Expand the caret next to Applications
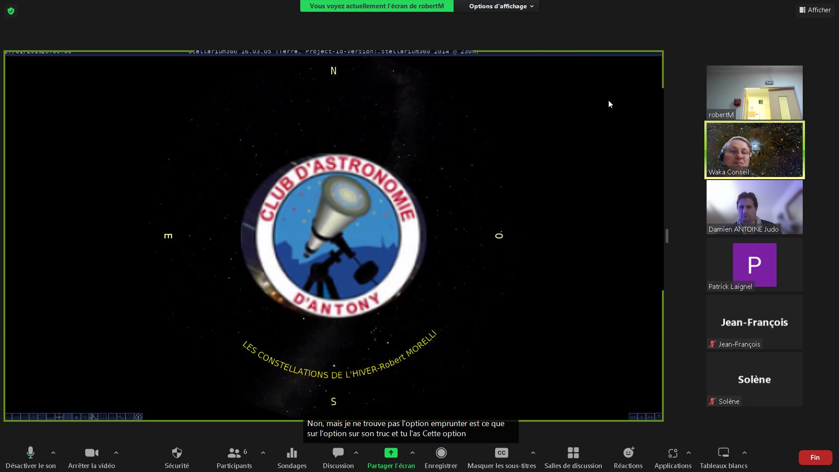The width and height of the screenshot is (839, 472). coord(689,453)
